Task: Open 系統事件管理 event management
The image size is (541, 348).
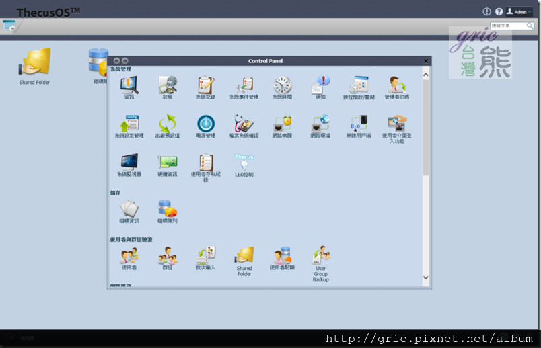Action: coord(244,87)
